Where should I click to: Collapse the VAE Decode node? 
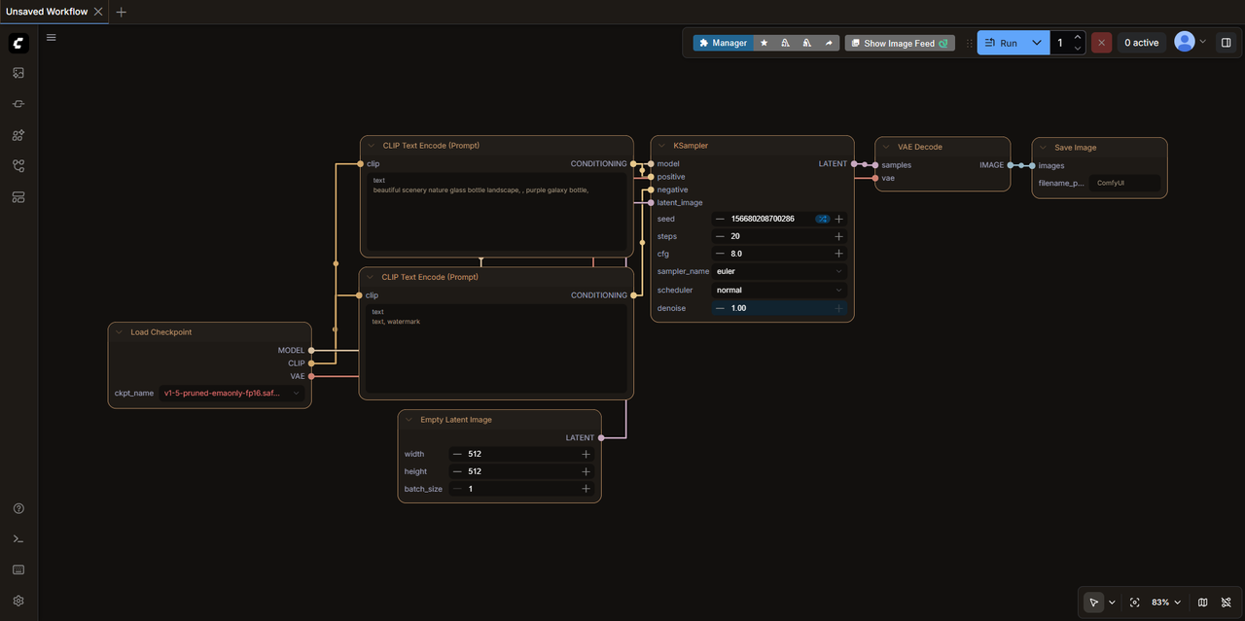coord(887,147)
